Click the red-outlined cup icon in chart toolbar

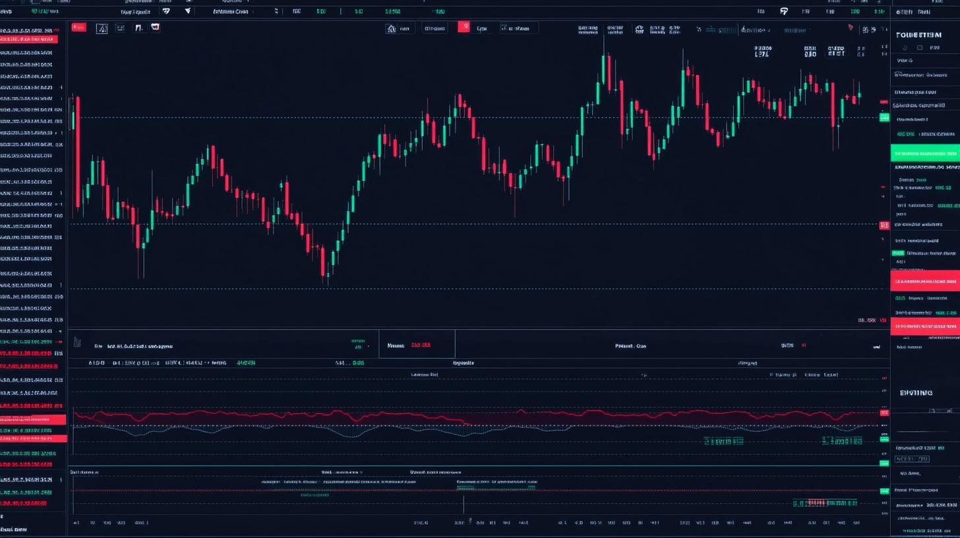pos(156,27)
